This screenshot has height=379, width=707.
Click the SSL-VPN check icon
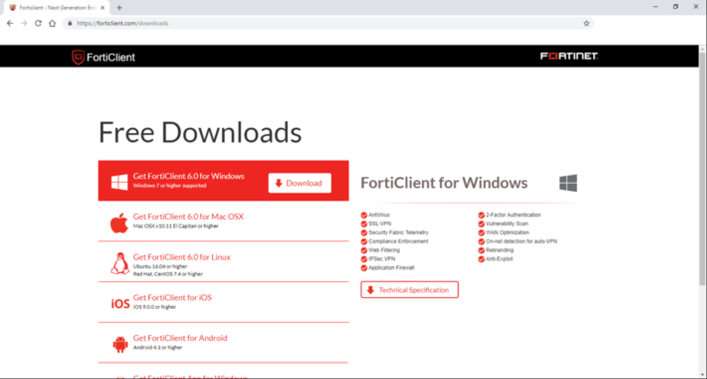coord(364,224)
